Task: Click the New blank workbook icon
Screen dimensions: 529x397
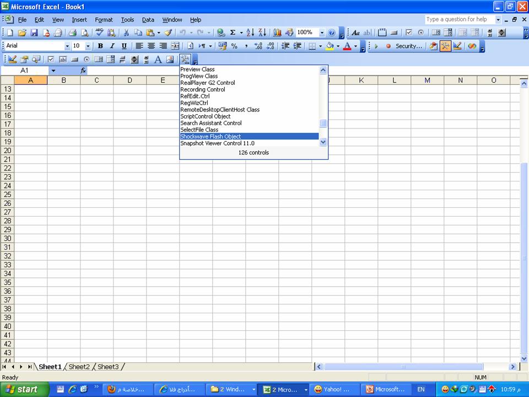Action: 10,33
